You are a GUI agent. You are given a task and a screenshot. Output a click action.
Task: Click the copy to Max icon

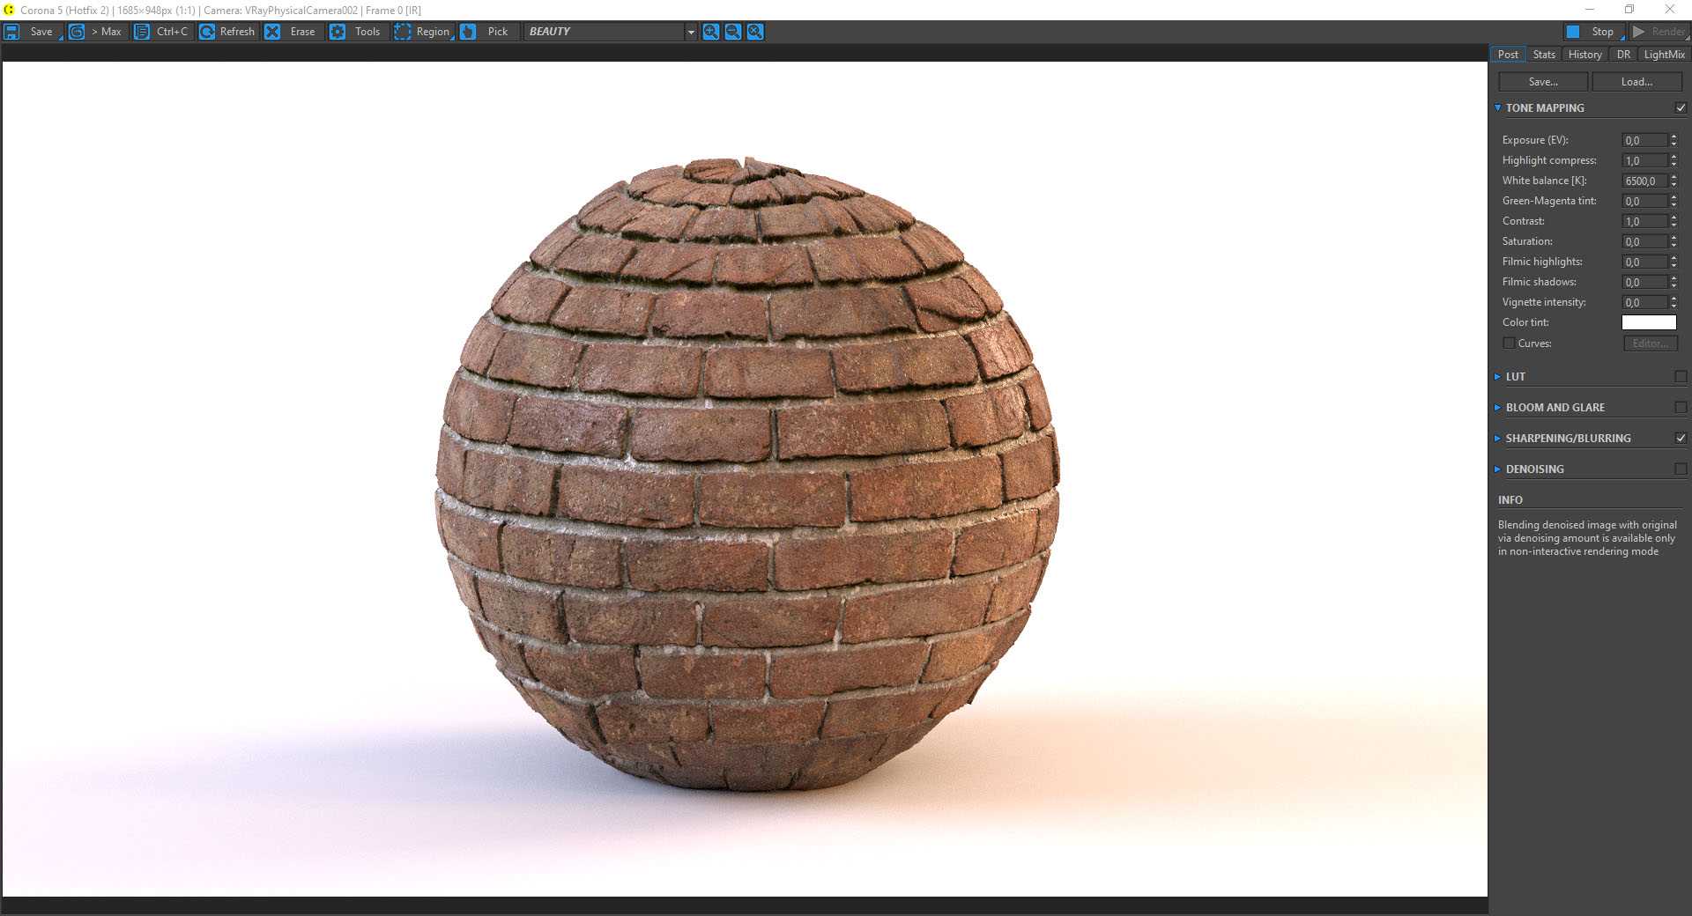(x=77, y=32)
